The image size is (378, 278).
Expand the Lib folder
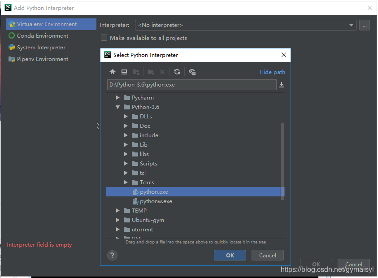[x=126, y=144]
